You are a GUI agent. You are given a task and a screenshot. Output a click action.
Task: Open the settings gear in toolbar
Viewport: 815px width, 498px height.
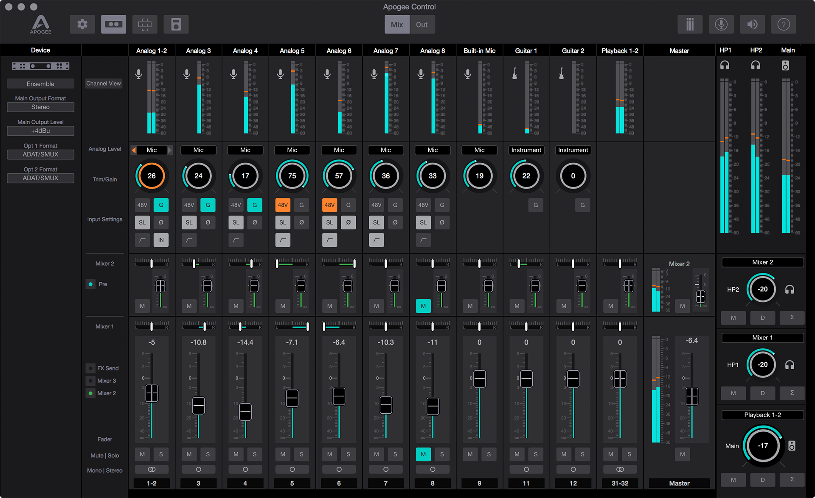pos(82,24)
